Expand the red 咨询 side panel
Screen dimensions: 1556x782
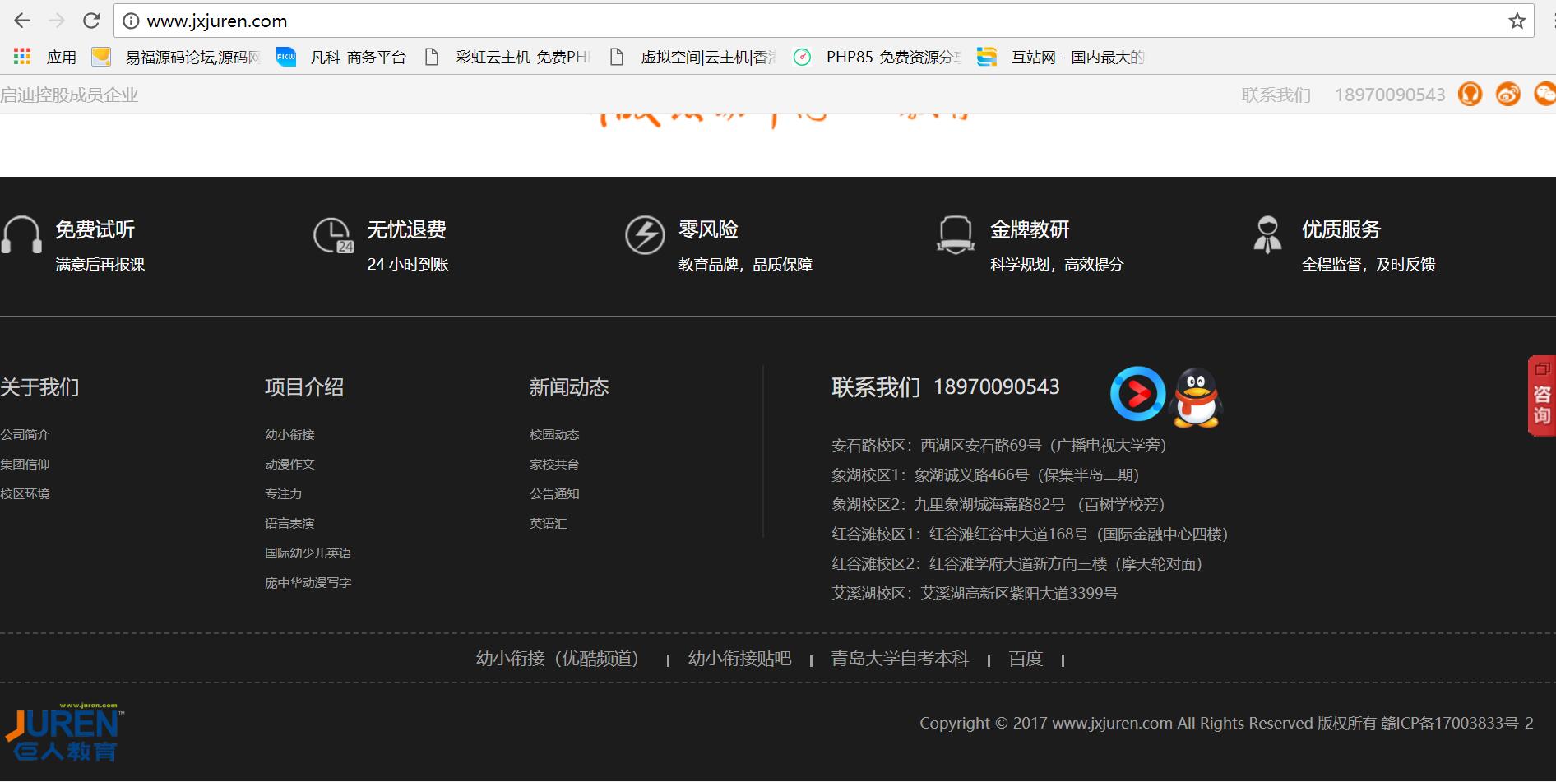(x=1543, y=396)
